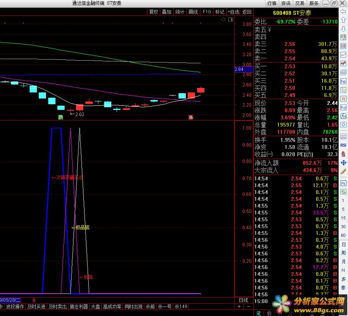Click the circle-in-square sidebar icon

click(x=343, y=125)
